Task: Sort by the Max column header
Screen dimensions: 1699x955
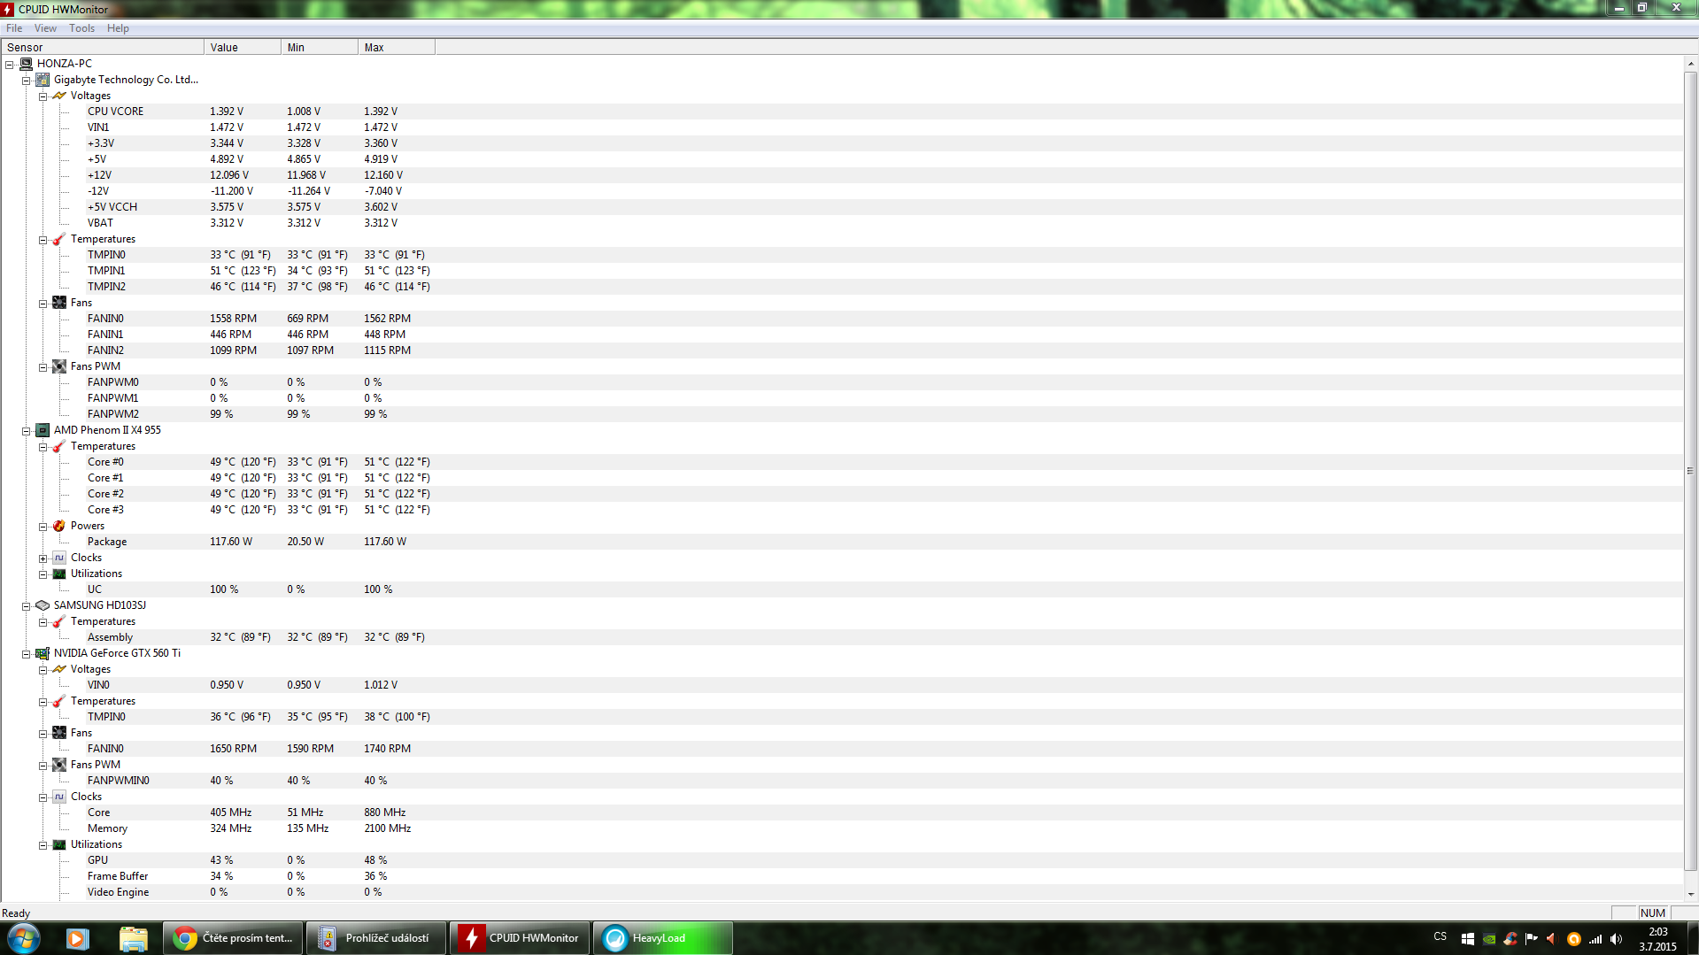Action: click(x=397, y=48)
